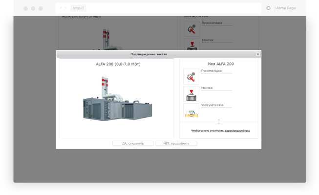Click the Узел учета газа icon

tap(191, 110)
